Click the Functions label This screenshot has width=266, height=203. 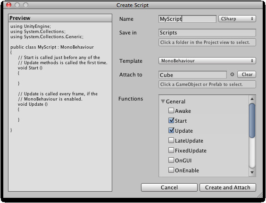pos(131,99)
